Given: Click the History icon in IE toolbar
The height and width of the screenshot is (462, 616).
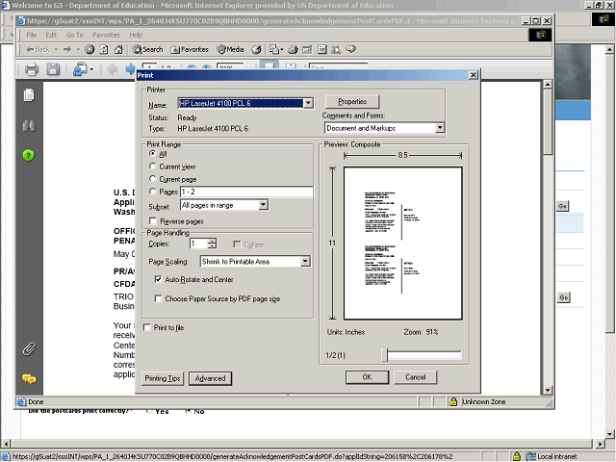Looking at the screenshot, I should click(256, 49).
